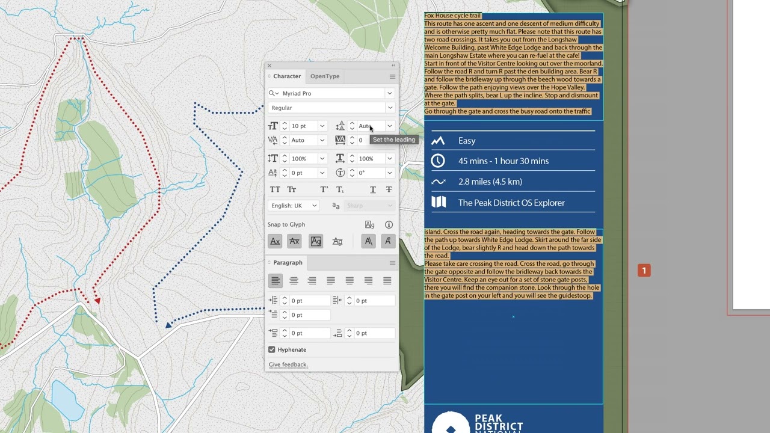Open the font size preset dropdown
770x433 pixels.
[x=322, y=126]
